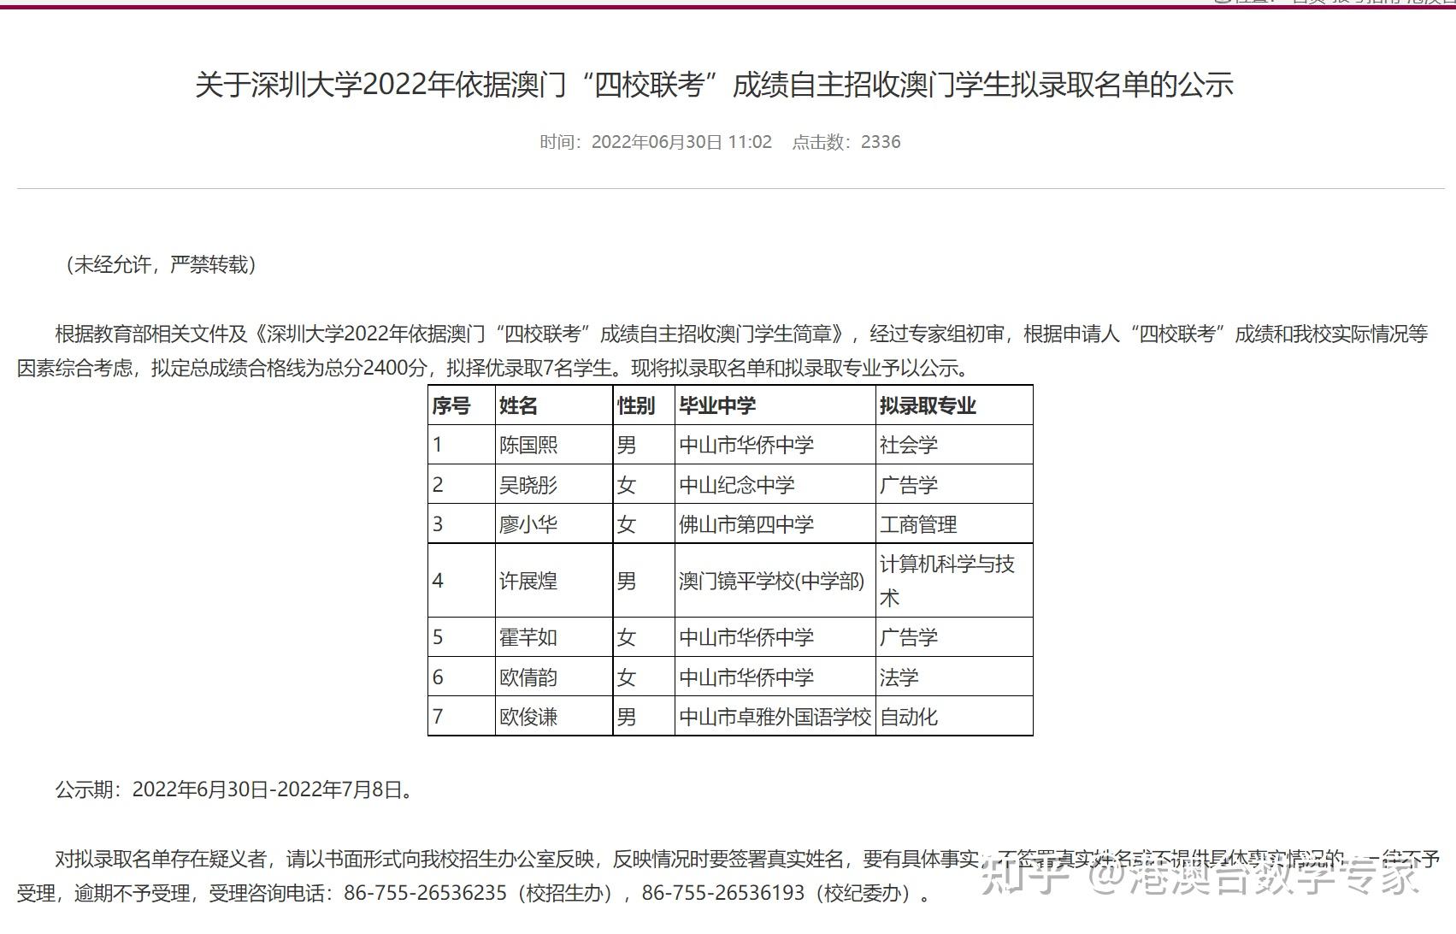Click major cell 工商管理

click(954, 524)
